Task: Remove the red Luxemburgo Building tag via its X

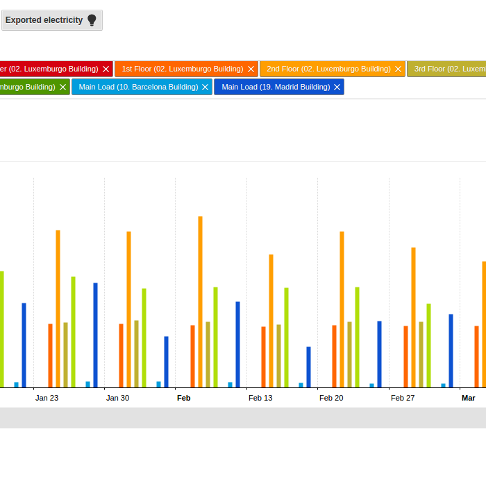Action: point(106,69)
